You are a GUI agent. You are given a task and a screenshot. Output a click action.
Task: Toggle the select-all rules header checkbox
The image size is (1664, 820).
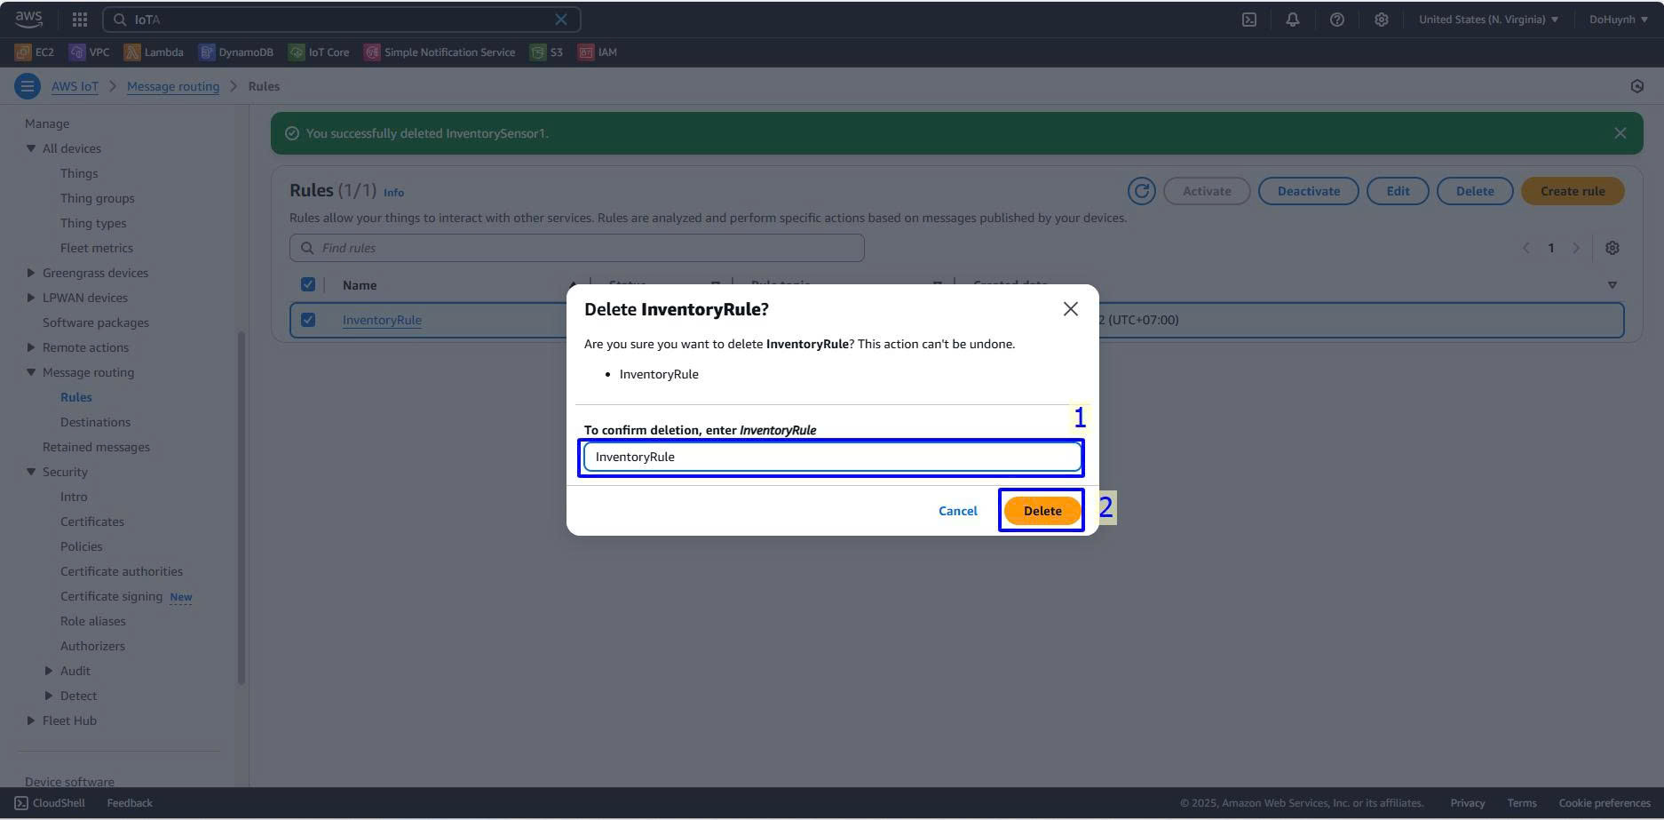[x=308, y=284]
